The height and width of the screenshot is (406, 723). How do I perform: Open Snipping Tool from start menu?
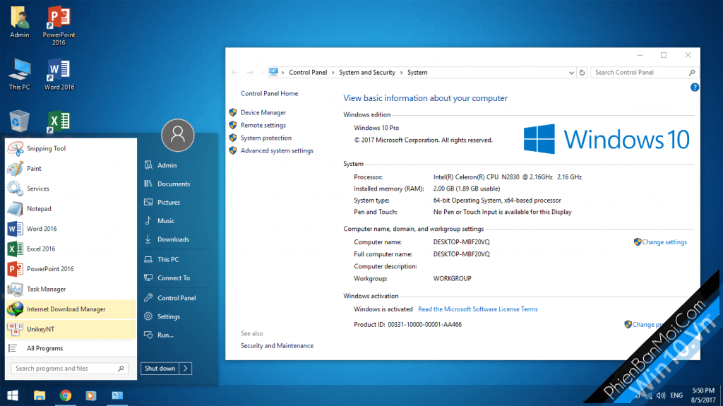[x=71, y=148]
